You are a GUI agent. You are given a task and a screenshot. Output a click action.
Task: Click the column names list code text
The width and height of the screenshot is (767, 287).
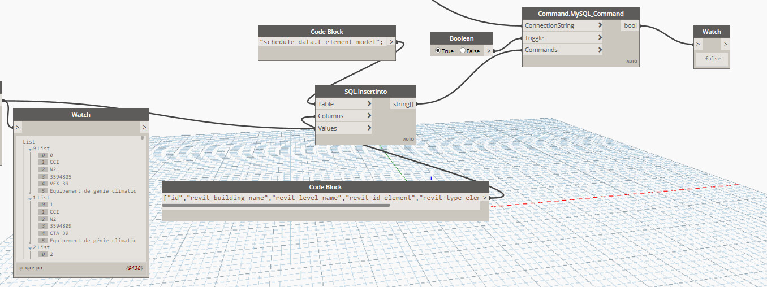(321, 198)
